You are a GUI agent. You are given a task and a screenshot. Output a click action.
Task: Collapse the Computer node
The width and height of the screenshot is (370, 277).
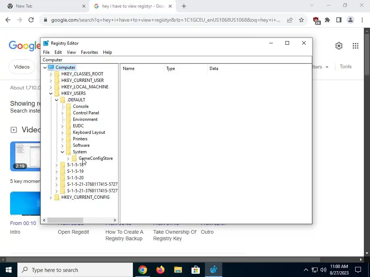pyautogui.click(x=45, y=67)
